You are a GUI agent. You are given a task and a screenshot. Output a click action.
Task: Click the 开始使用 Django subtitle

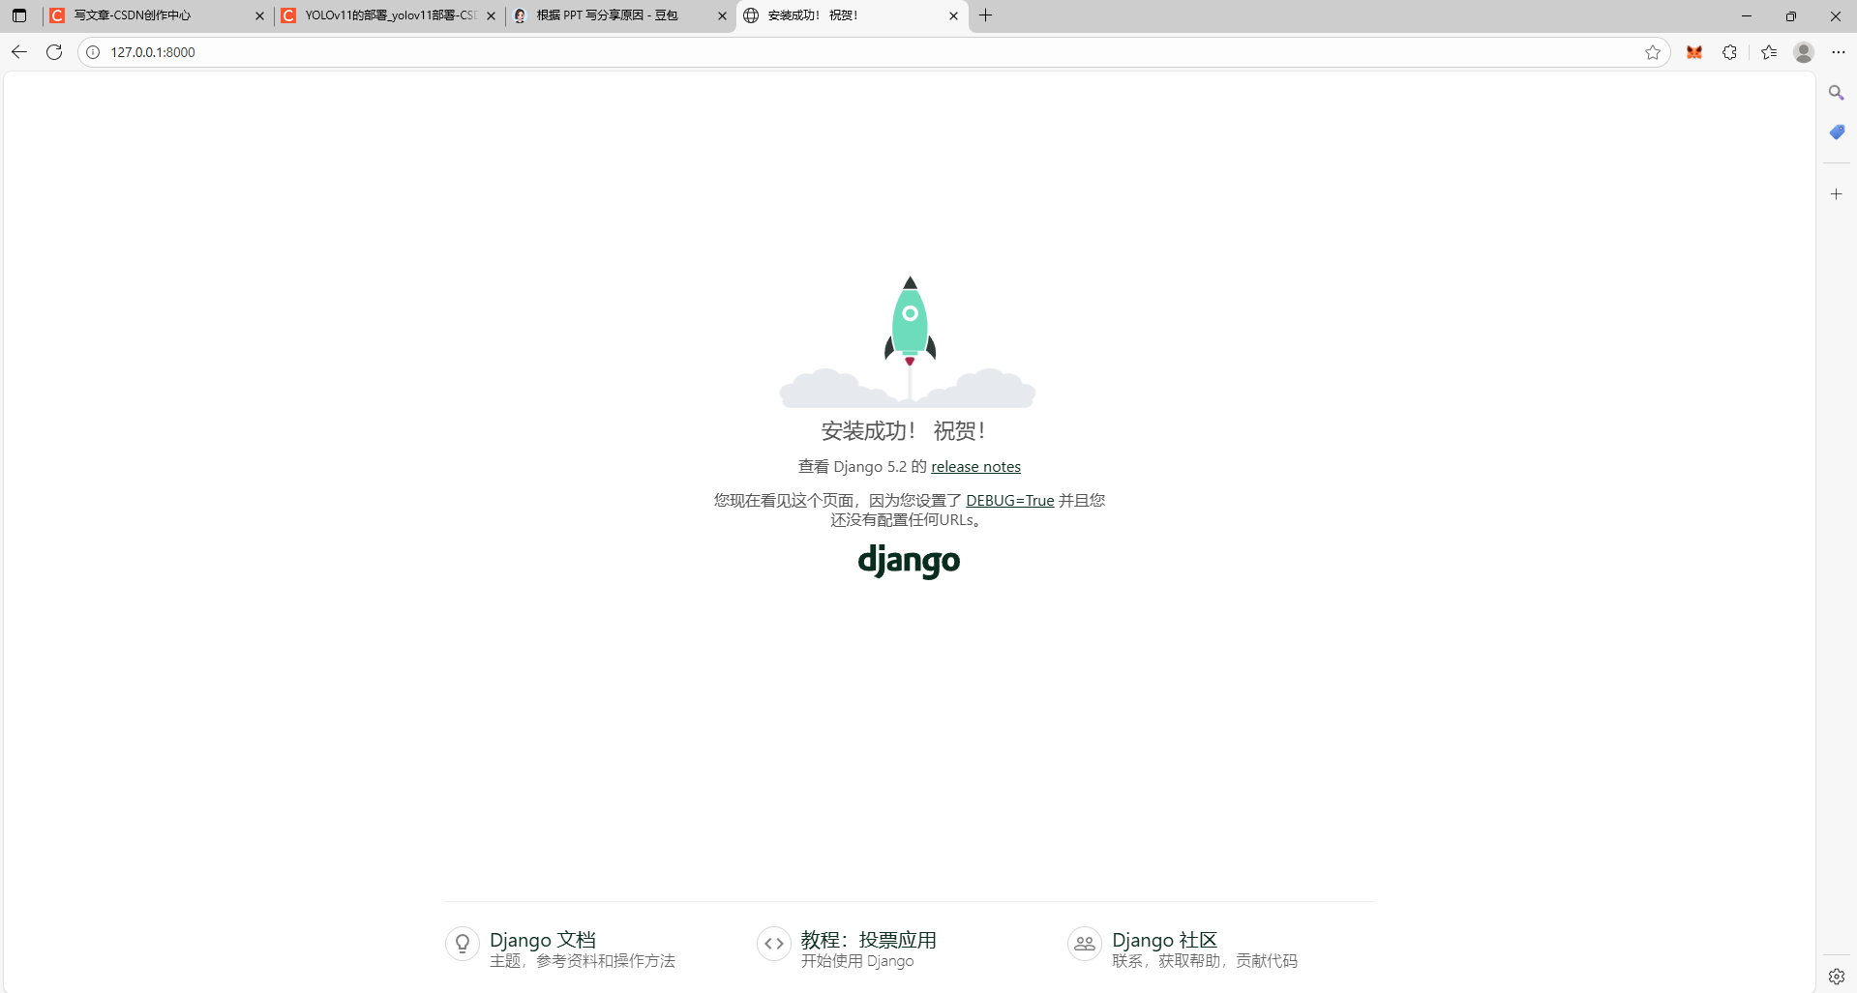[857, 961]
